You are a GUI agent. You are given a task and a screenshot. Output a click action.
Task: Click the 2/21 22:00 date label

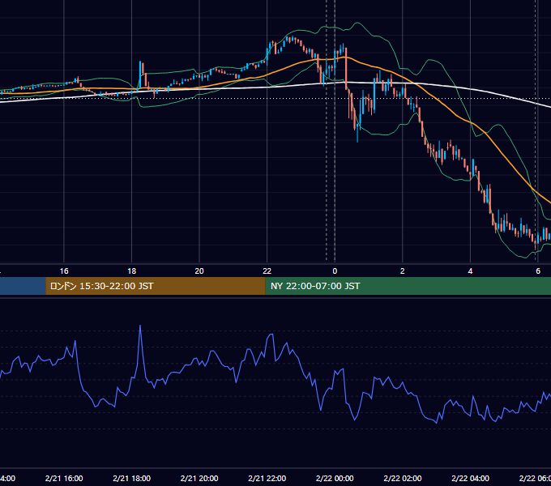267,478
